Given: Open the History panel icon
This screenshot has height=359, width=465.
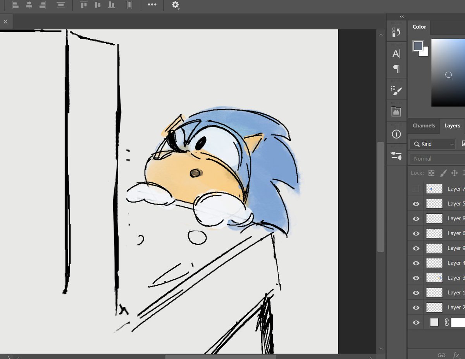Looking at the screenshot, I should [396, 32].
